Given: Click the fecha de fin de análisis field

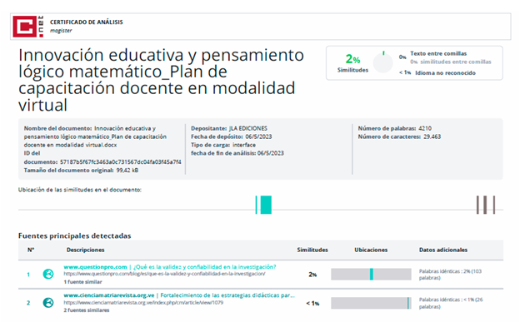Looking at the screenshot, I should coord(237,153).
